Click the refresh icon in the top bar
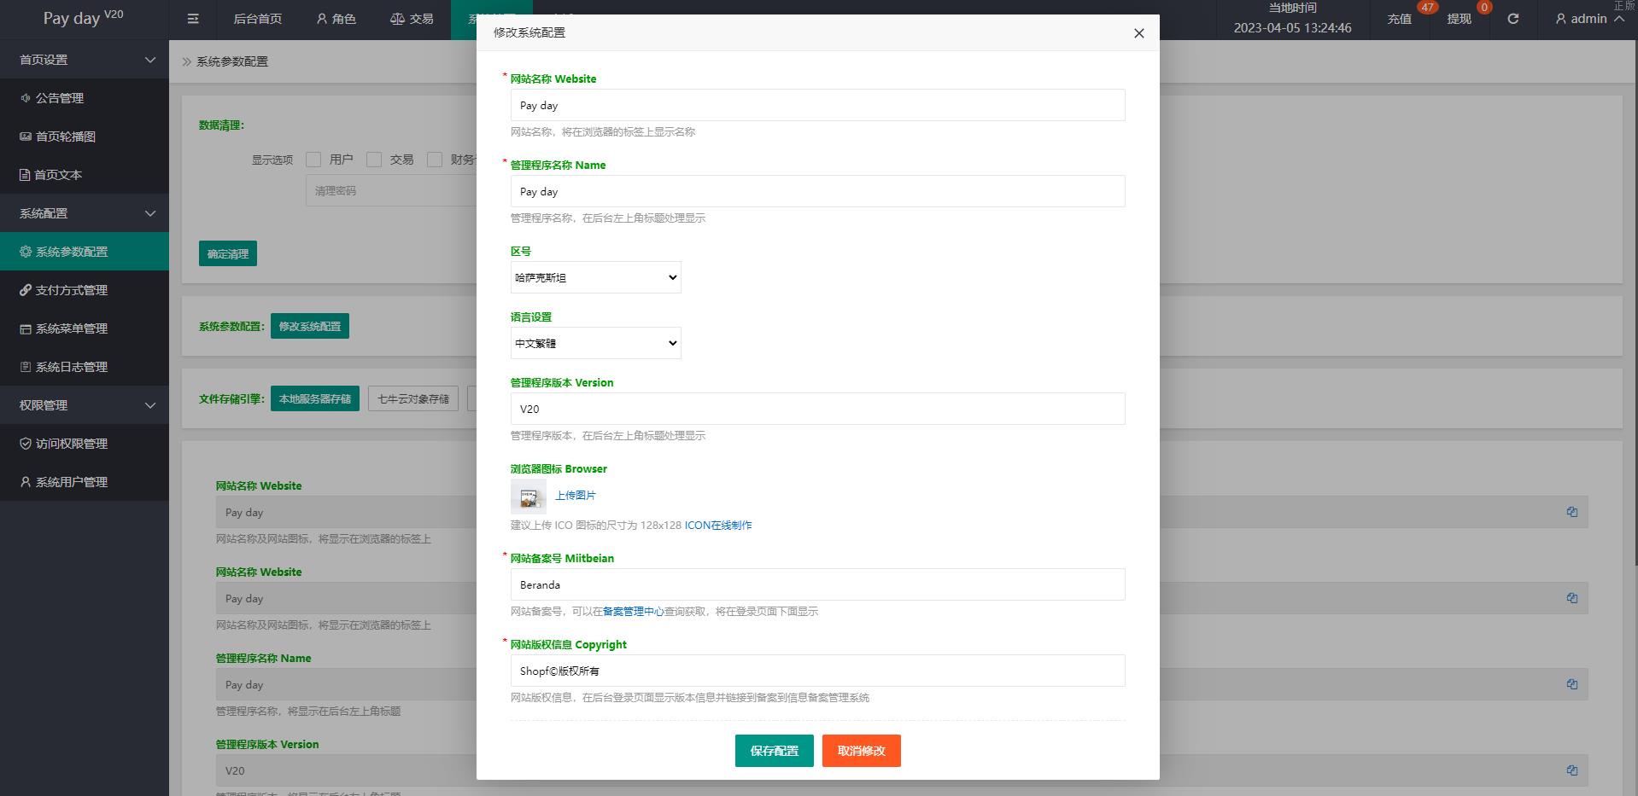The height and width of the screenshot is (796, 1638). coord(1512,19)
